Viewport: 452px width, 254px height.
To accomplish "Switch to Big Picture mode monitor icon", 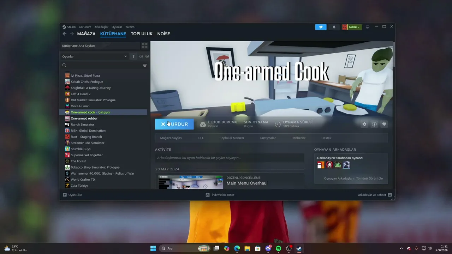I will point(367,27).
